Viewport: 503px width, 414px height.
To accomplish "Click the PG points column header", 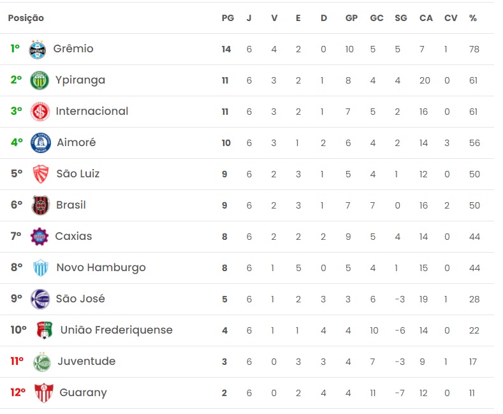I will click(228, 18).
